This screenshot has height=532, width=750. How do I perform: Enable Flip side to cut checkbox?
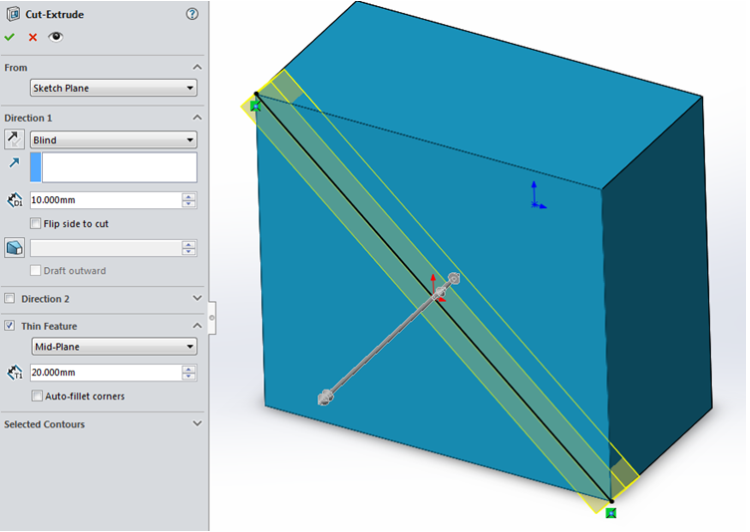(35, 223)
